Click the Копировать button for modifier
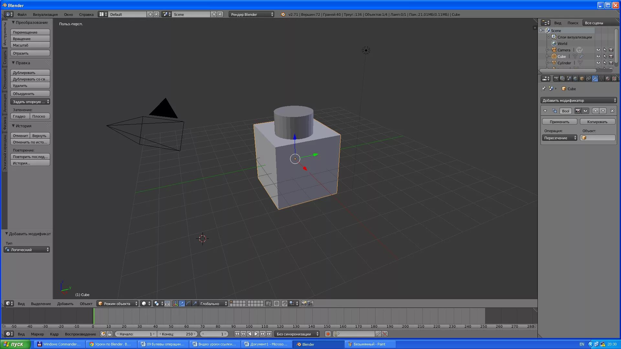The height and width of the screenshot is (349, 621). (597, 122)
